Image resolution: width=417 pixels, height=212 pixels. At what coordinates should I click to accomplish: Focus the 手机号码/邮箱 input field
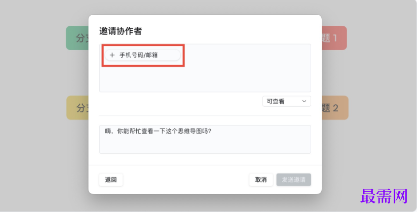143,55
